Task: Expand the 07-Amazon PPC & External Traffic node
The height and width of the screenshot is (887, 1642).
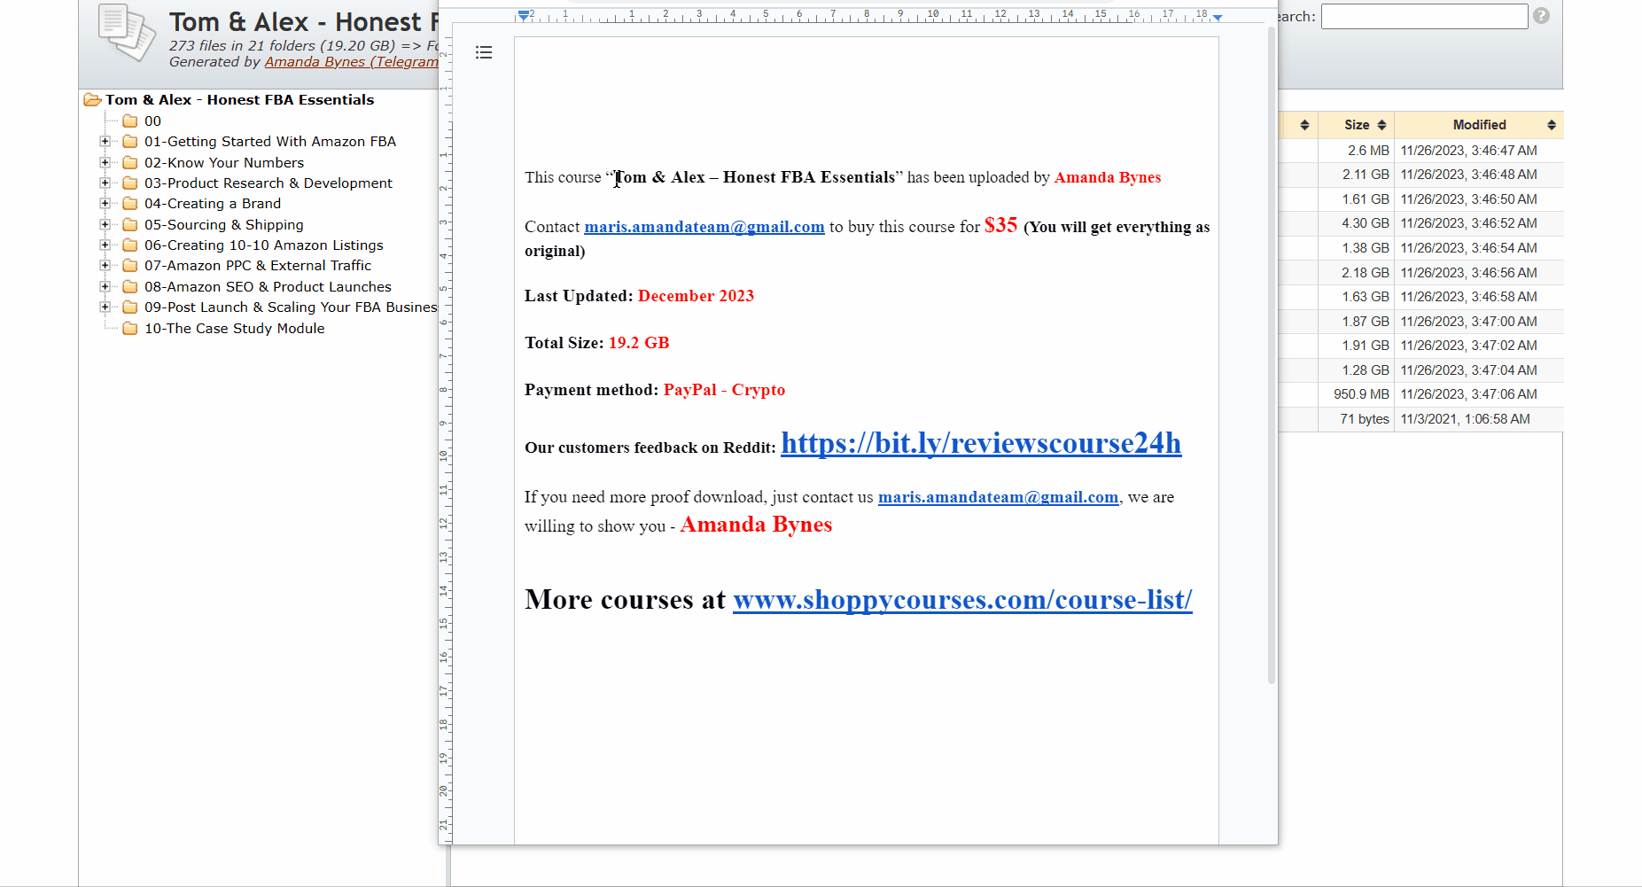Action: 105,266
